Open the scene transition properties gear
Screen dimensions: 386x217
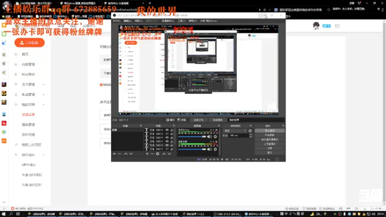click(x=250, y=131)
